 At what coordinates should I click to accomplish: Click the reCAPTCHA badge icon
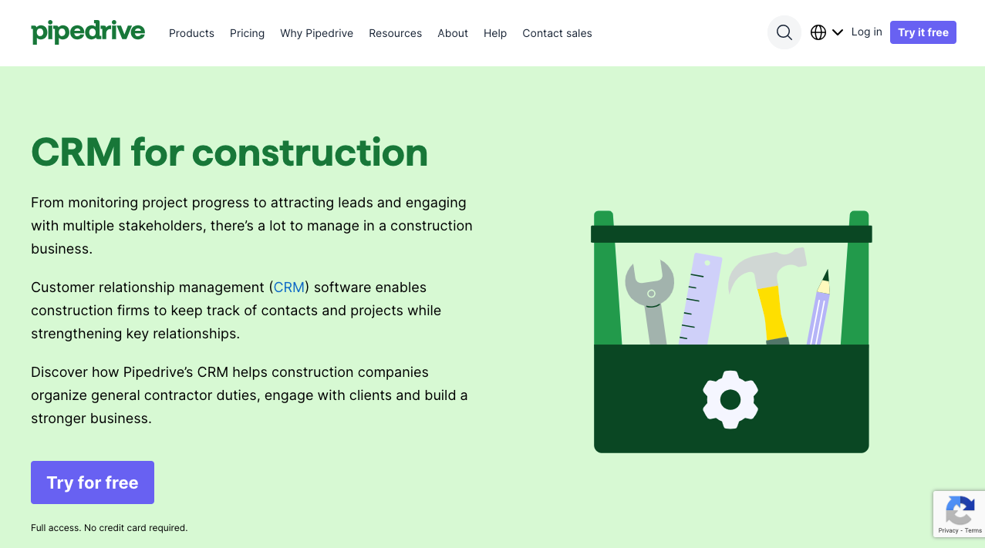point(960,510)
